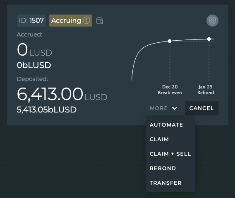235x198 pixels.
Task: Click the 0 LUSD accrued amount
Action: click(34, 50)
